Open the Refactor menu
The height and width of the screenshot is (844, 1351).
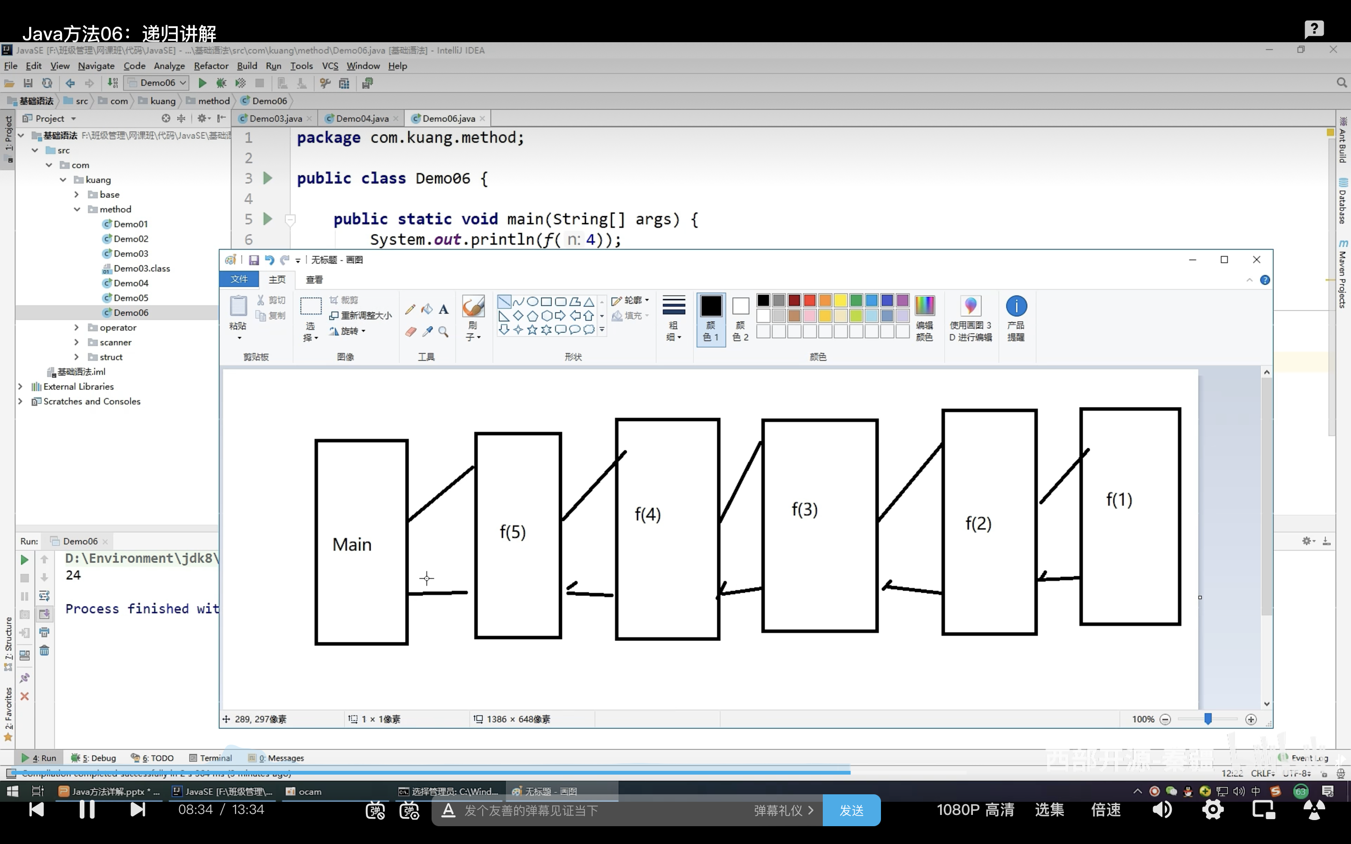click(211, 66)
